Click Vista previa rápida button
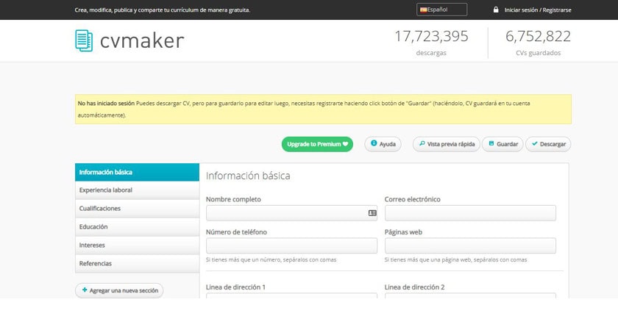Image resolution: width=618 pixels, height=316 pixels. 447,144
